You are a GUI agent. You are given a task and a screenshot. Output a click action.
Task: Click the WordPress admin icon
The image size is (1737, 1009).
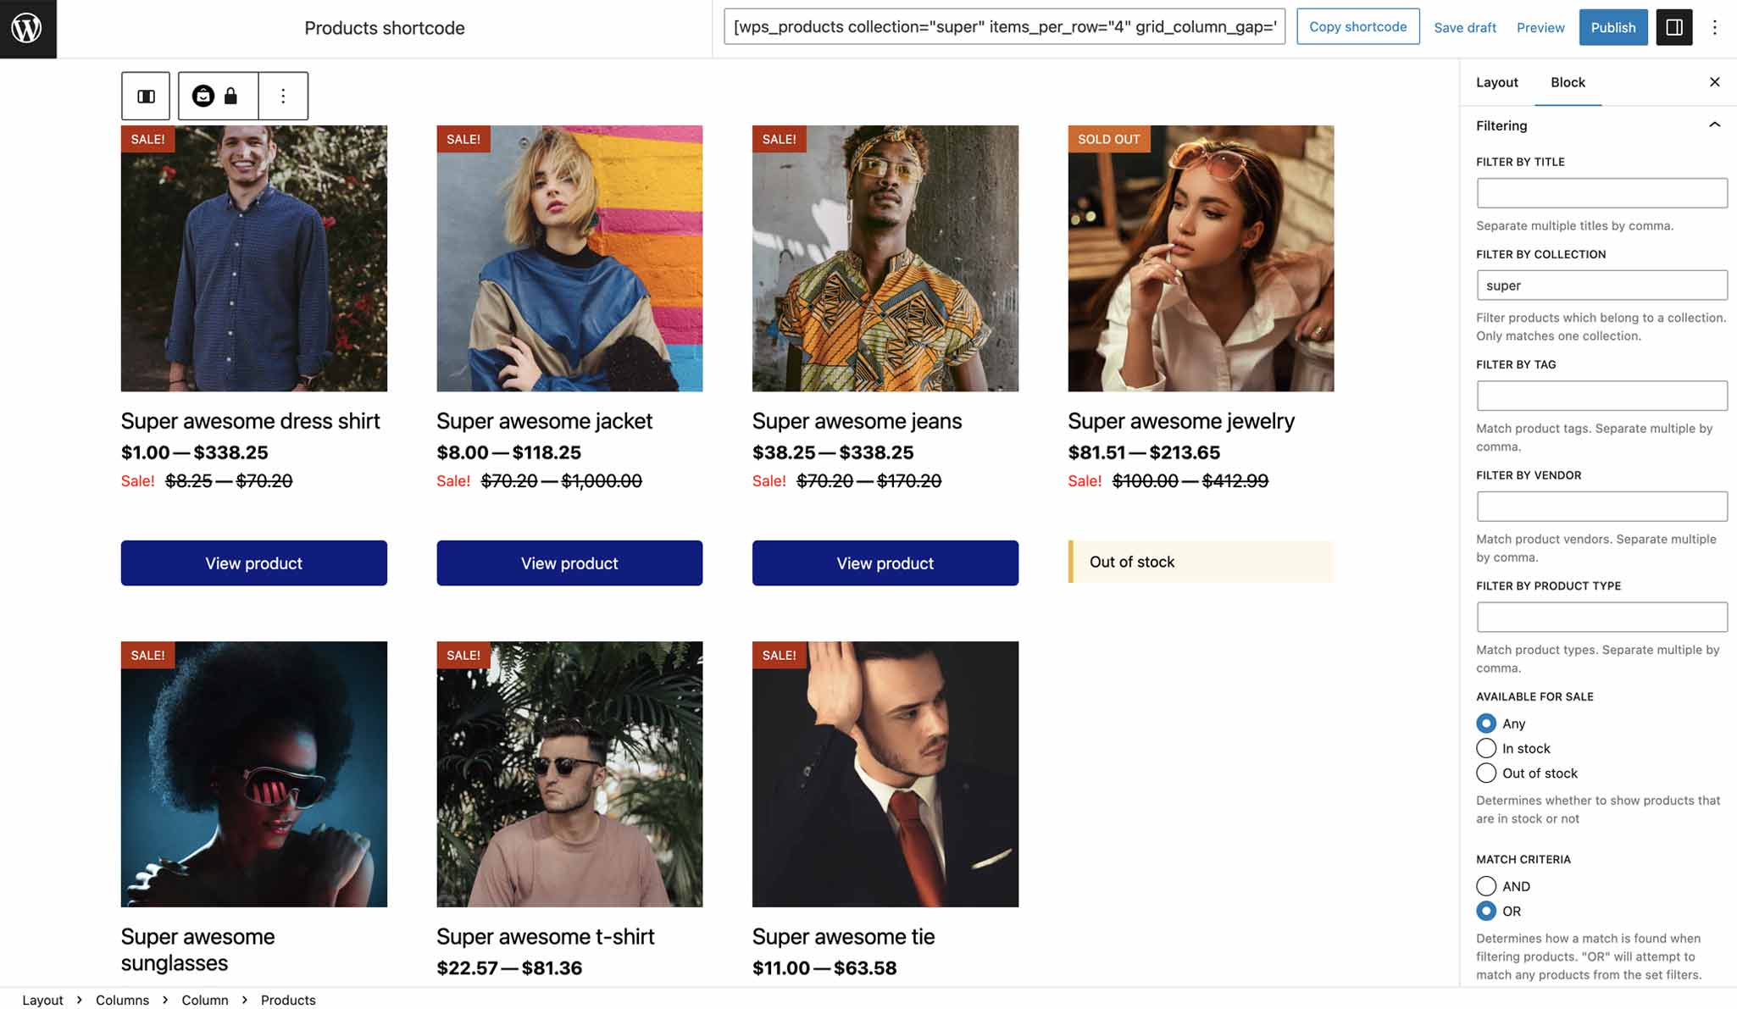[x=28, y=28]
